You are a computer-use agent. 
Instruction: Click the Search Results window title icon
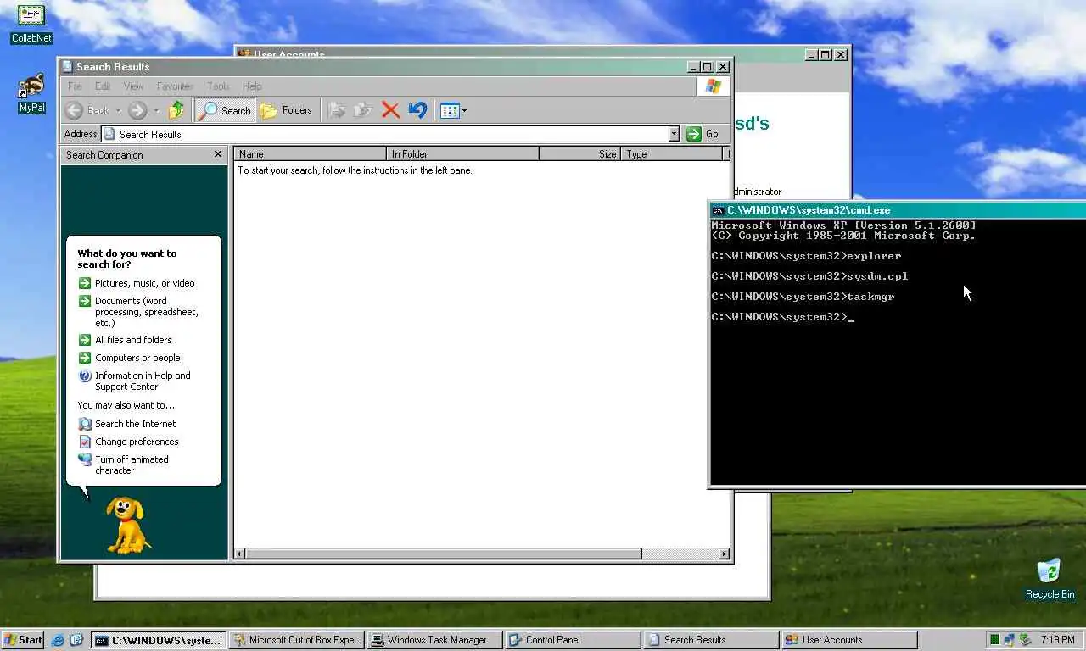[67, 67]
